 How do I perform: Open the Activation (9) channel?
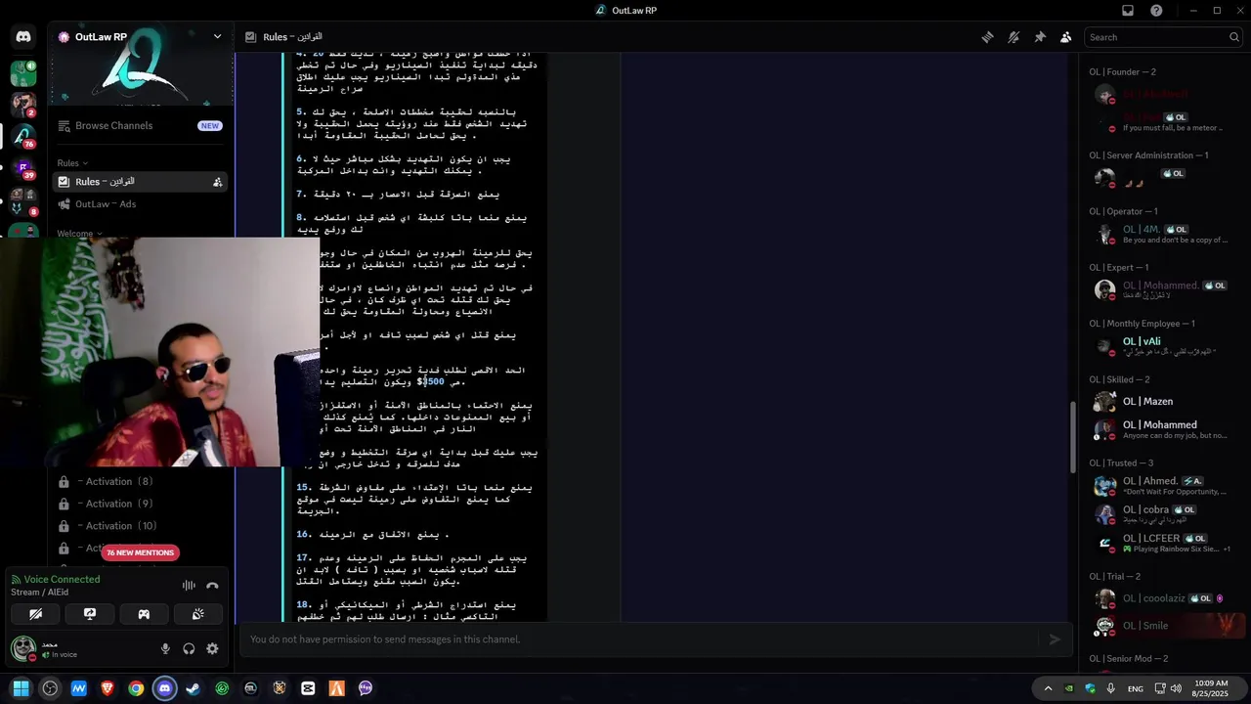pyautogui.click(x=141, y=504)
